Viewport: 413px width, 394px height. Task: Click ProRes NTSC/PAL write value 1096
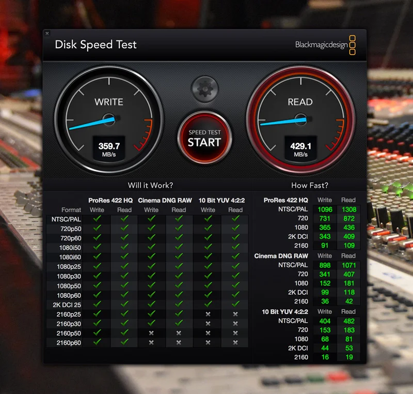pyautogui.click(x=325, y=209)
